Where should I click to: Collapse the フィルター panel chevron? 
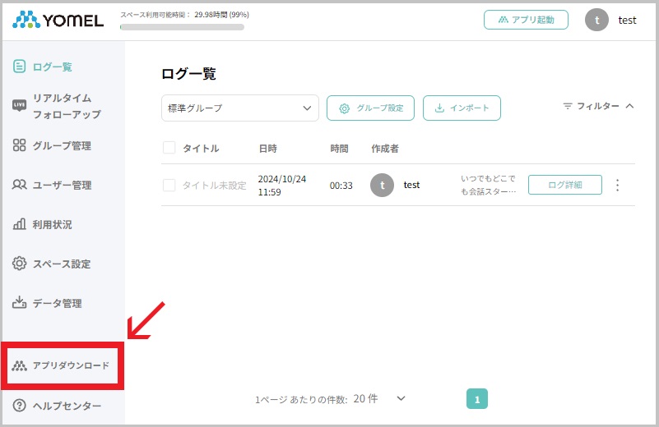click(629, 106)
